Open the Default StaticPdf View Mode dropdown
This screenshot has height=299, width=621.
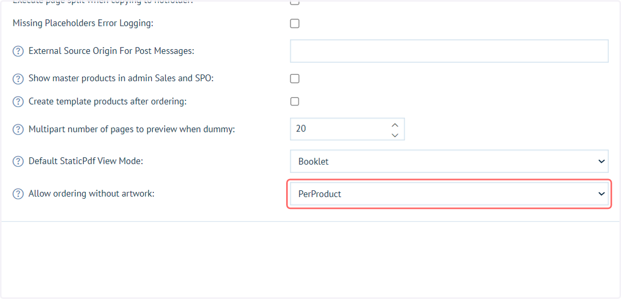point(449,161)
